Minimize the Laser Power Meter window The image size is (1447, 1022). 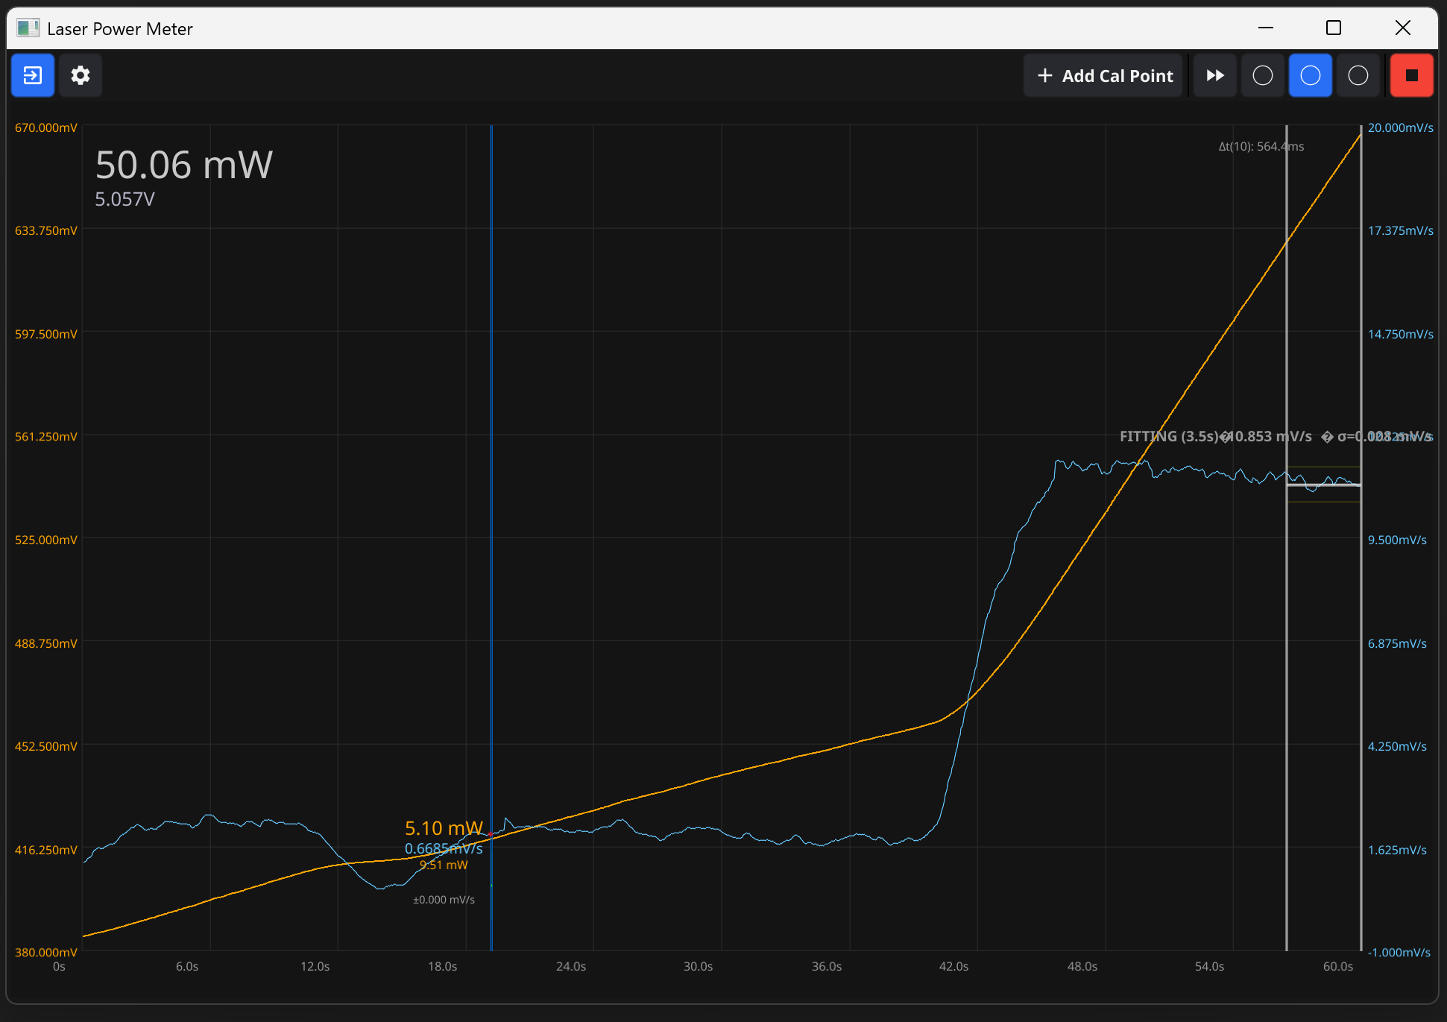click(x=1265, y=28)
